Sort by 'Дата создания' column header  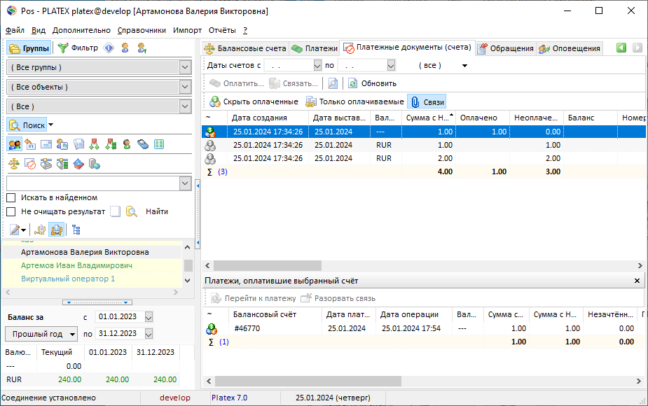[x=268, y=118]
